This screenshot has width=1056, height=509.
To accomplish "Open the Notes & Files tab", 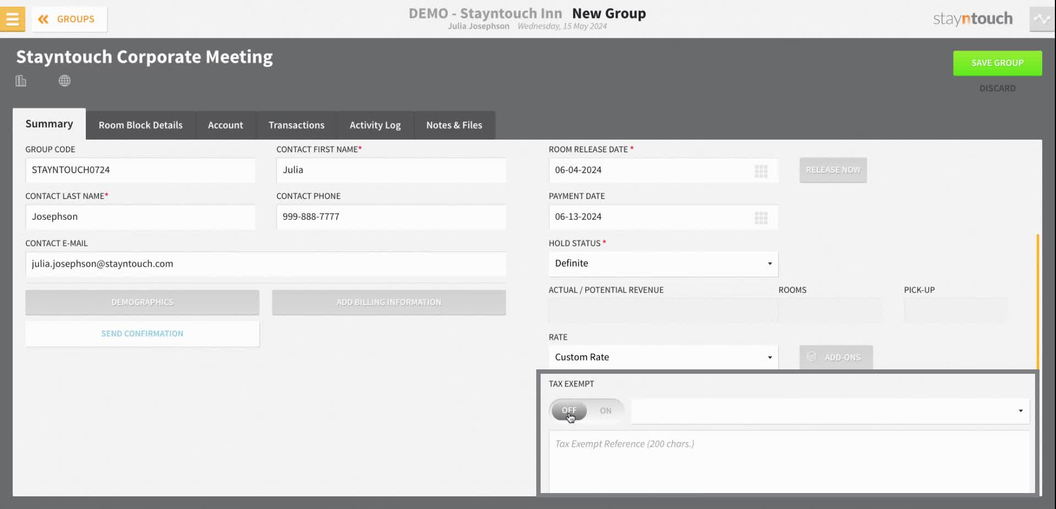I will coord(454,125).
